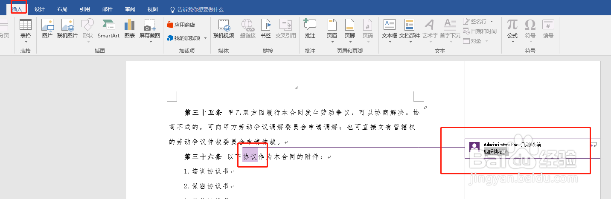Open the 文档部件 quick parts dropdown

pos(410,42)
